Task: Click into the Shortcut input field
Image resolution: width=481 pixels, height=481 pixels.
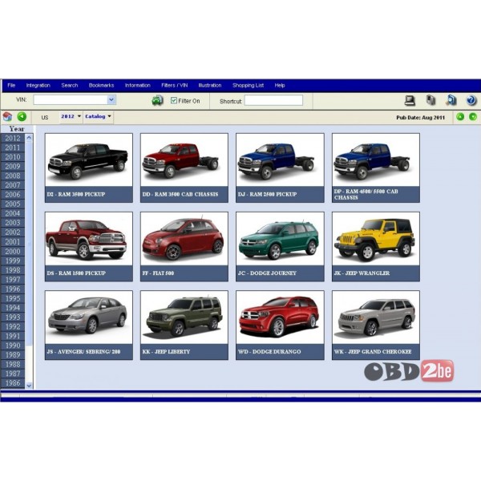Action: [273, 100]
